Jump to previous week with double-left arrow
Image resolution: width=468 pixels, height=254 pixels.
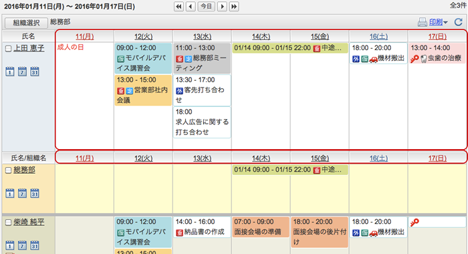(x=179, y=6)
